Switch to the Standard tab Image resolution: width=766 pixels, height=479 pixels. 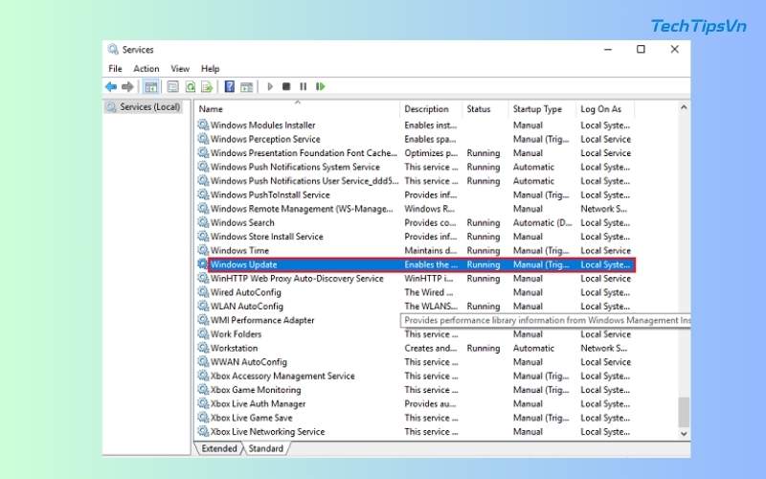pos(266,448)
